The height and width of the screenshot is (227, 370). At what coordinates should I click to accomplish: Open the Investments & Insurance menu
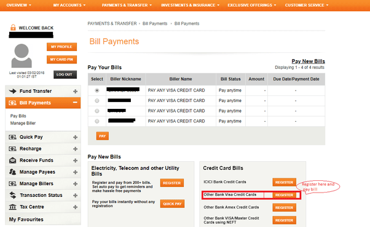tap(190, 5)
